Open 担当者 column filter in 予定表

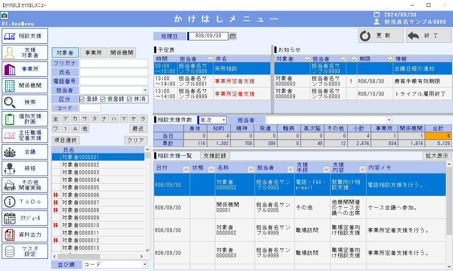(x=210, y=59)
